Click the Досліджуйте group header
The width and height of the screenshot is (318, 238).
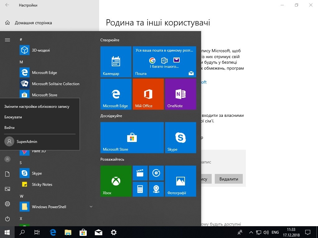[x=111, y=116]
